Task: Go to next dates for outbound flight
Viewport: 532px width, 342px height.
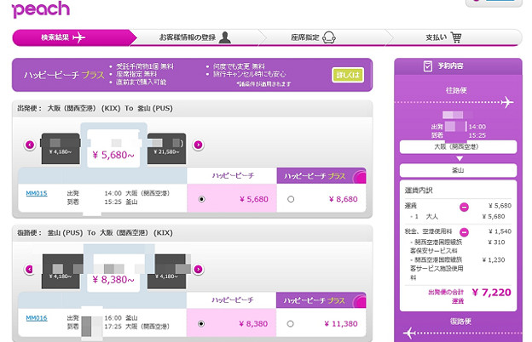Action: (198, 145)
